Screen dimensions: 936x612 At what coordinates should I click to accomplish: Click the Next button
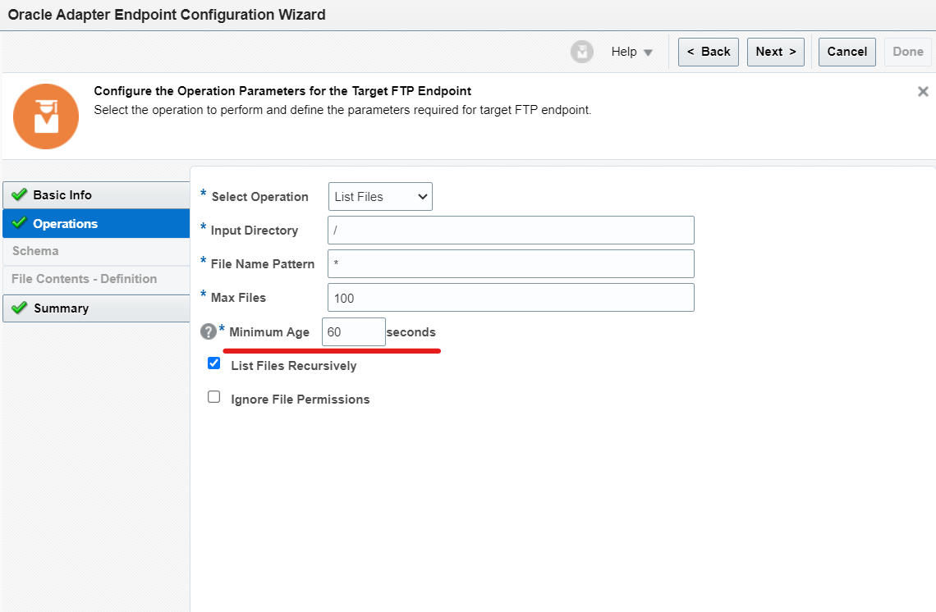click(x=775, y=51)
